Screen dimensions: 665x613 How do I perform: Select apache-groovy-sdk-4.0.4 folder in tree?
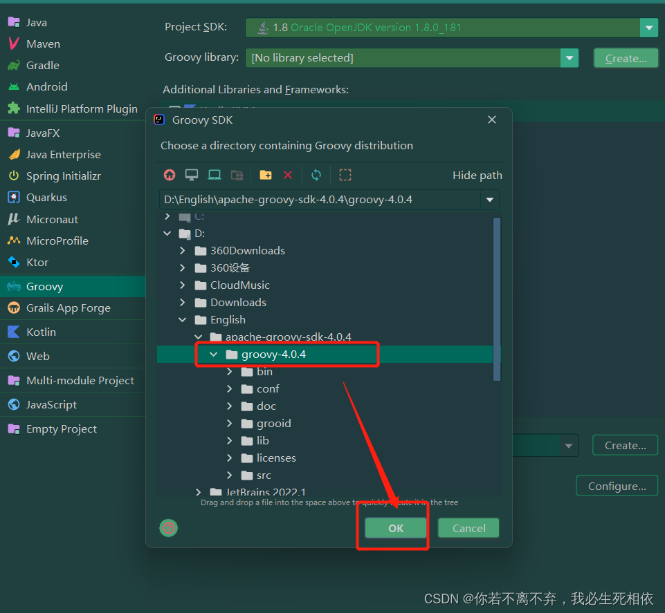(x=289, y=337)
